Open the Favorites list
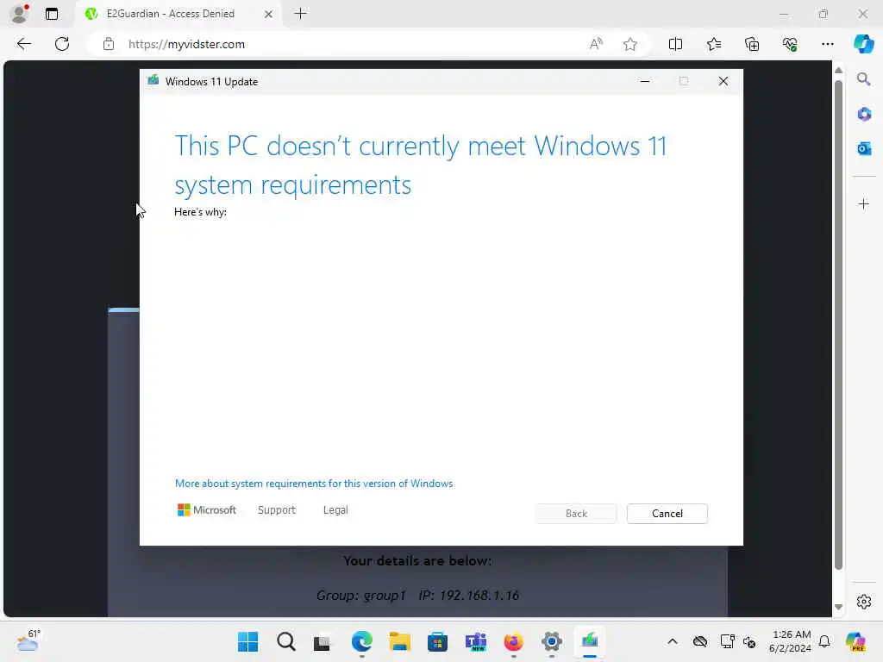The width and height of the screenshot is (883, 662). point(713,44)
